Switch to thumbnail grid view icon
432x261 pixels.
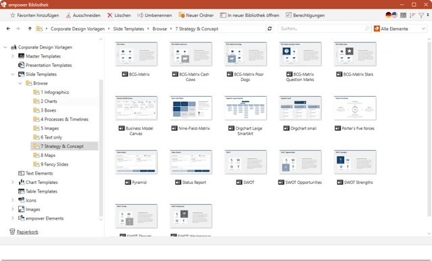pyautogui.click(x=403, y=16)
